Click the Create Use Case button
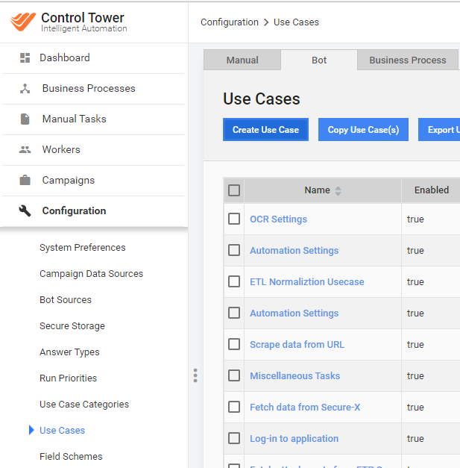This screenshot has height=468, width=460. [x=265, y=130]
